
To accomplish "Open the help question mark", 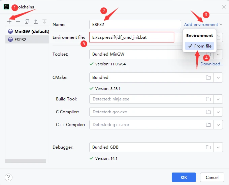I will (x=9, y=177).
